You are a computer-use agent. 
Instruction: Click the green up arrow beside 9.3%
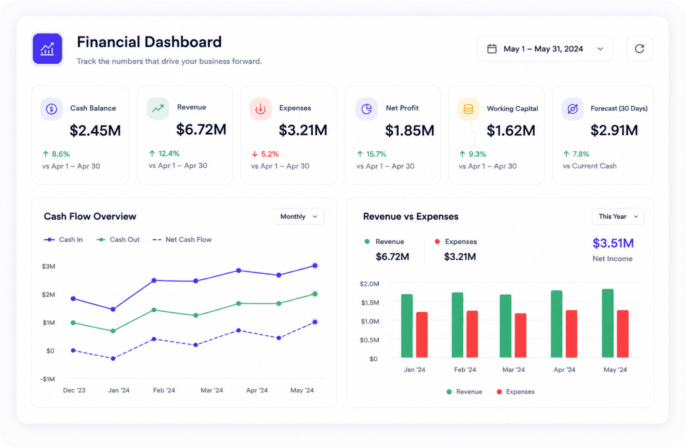coord(462,154)
